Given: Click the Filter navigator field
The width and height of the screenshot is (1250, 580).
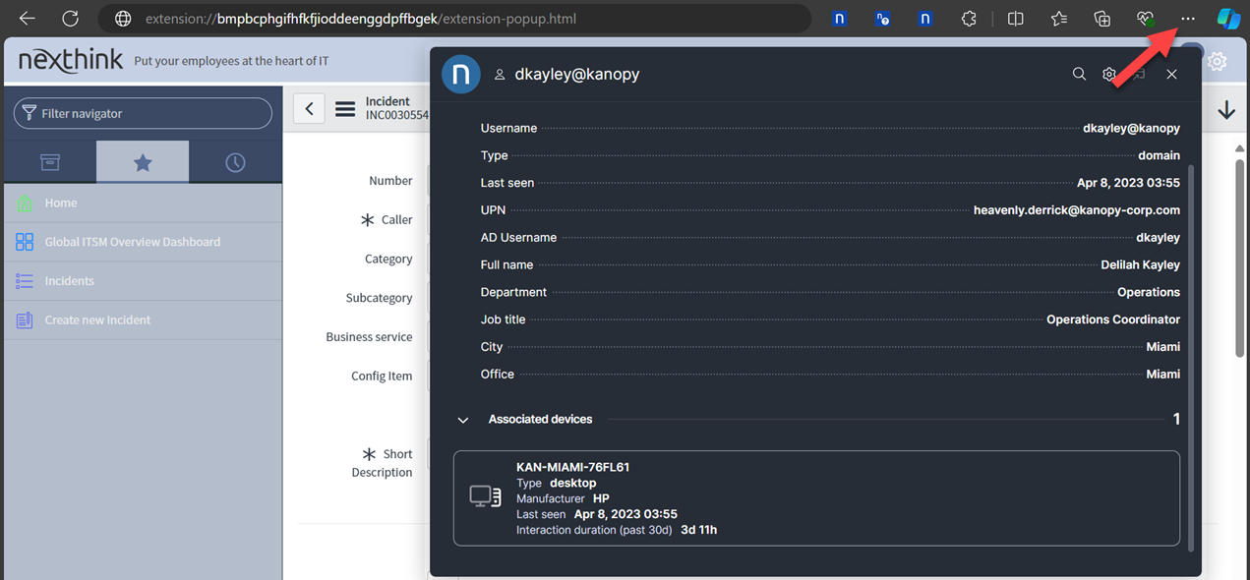Looking at the screenshot, I should (143, 113).
